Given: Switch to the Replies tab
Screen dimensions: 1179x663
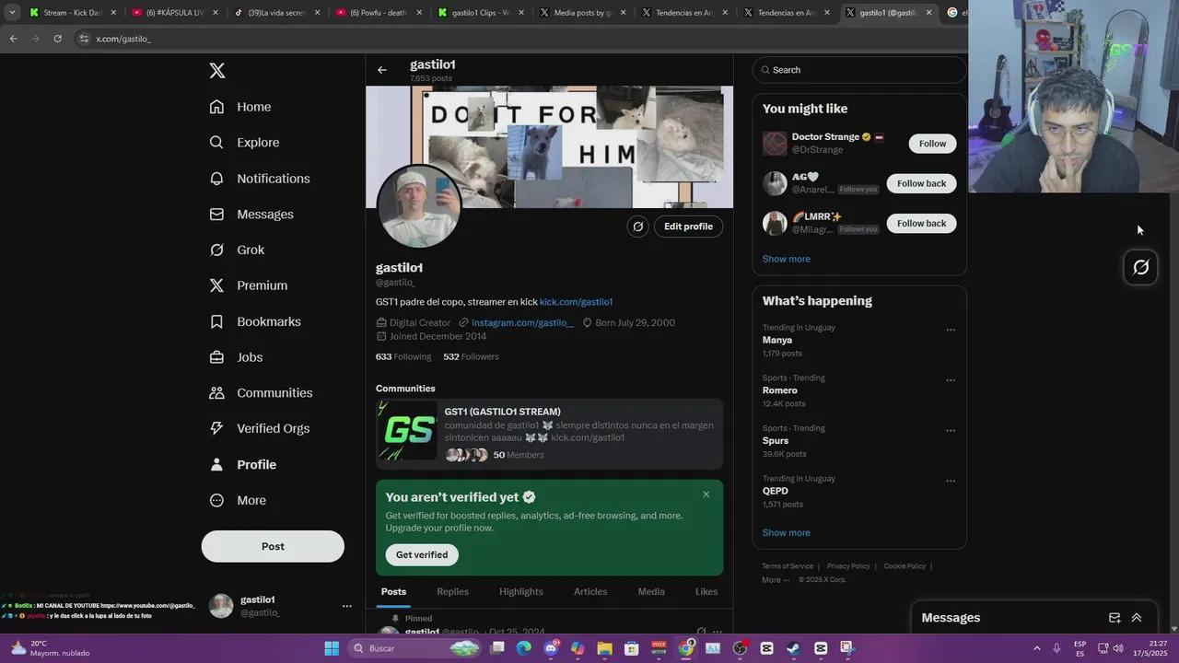Looking at the screenshot, I should tap(452, 592).
